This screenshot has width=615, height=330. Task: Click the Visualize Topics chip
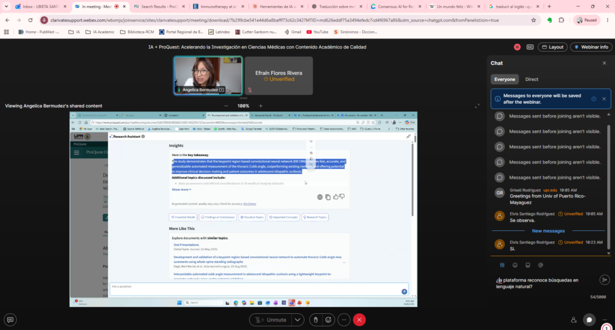pos(252,217)
